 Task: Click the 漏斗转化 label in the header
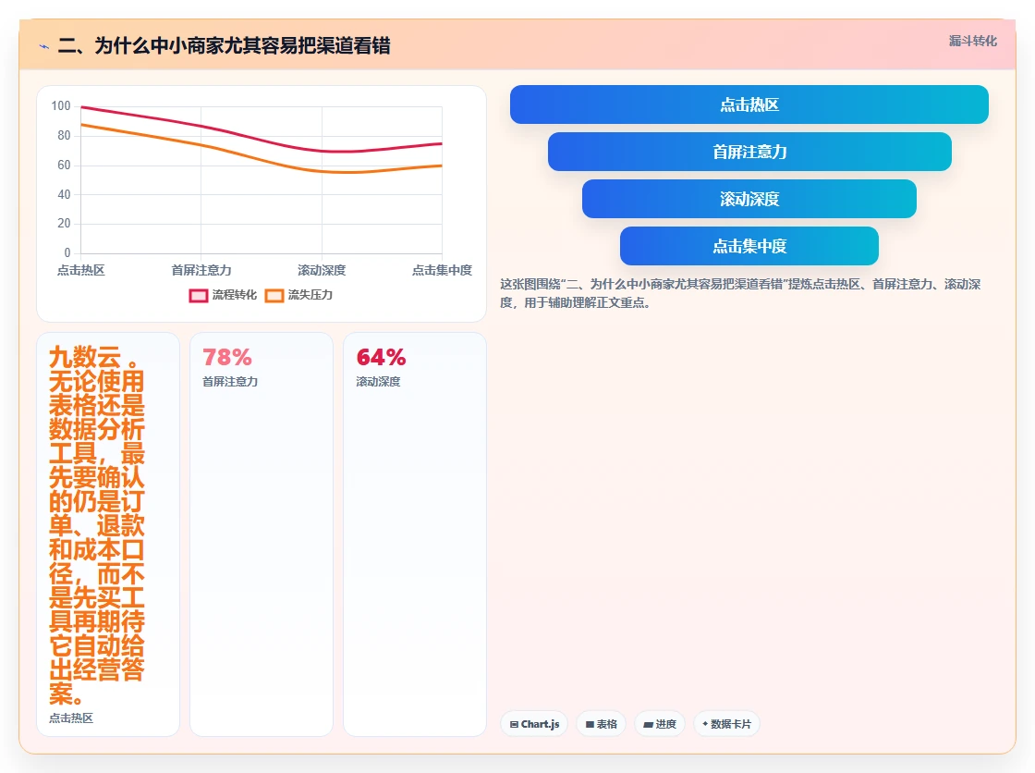tap(973, 41)
